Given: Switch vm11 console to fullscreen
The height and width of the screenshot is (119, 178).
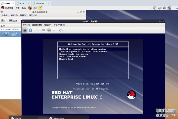Looking at the screenshot, I should pyautogui.click(x=61, y=30).
